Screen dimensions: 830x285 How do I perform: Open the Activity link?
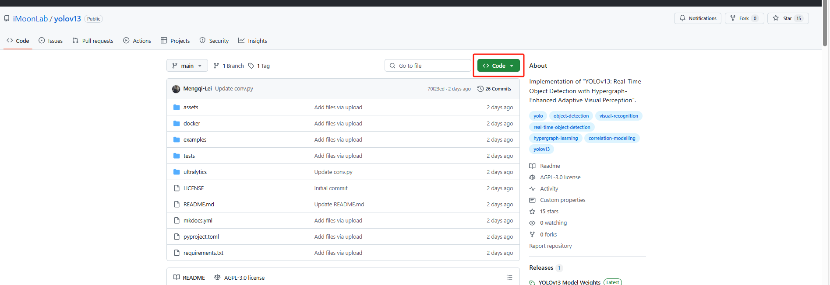[544, 189]
